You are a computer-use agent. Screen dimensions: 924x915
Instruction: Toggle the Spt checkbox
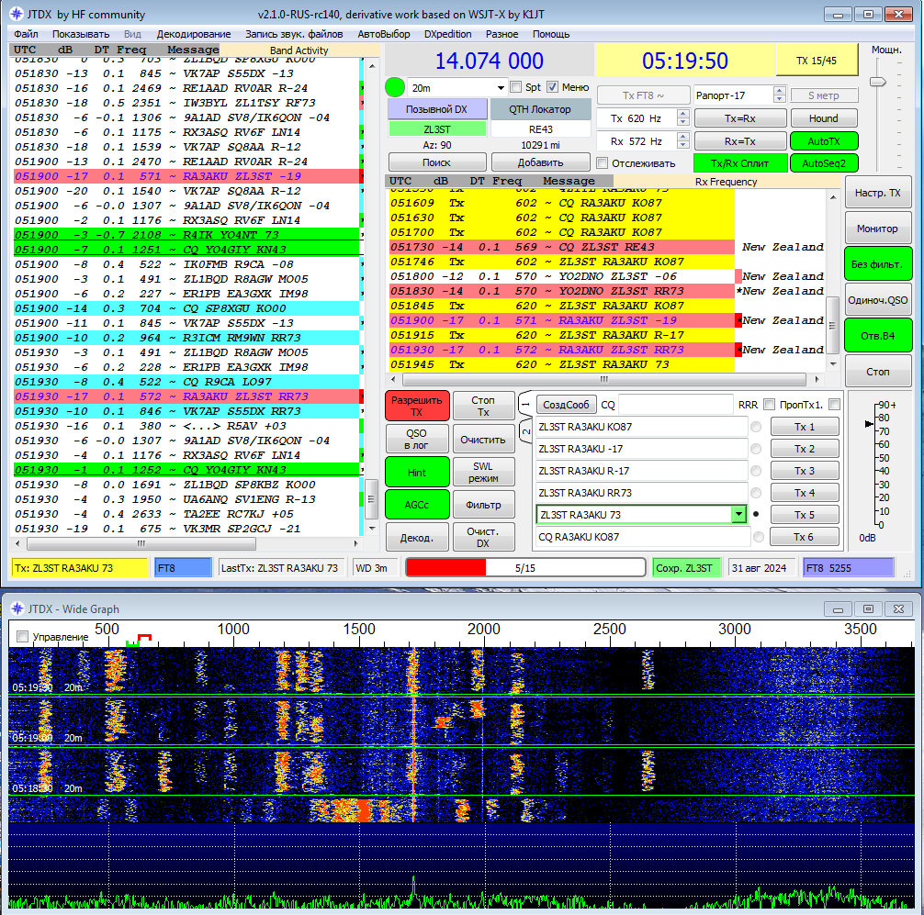pyautogui.click(x=516, y=87)
